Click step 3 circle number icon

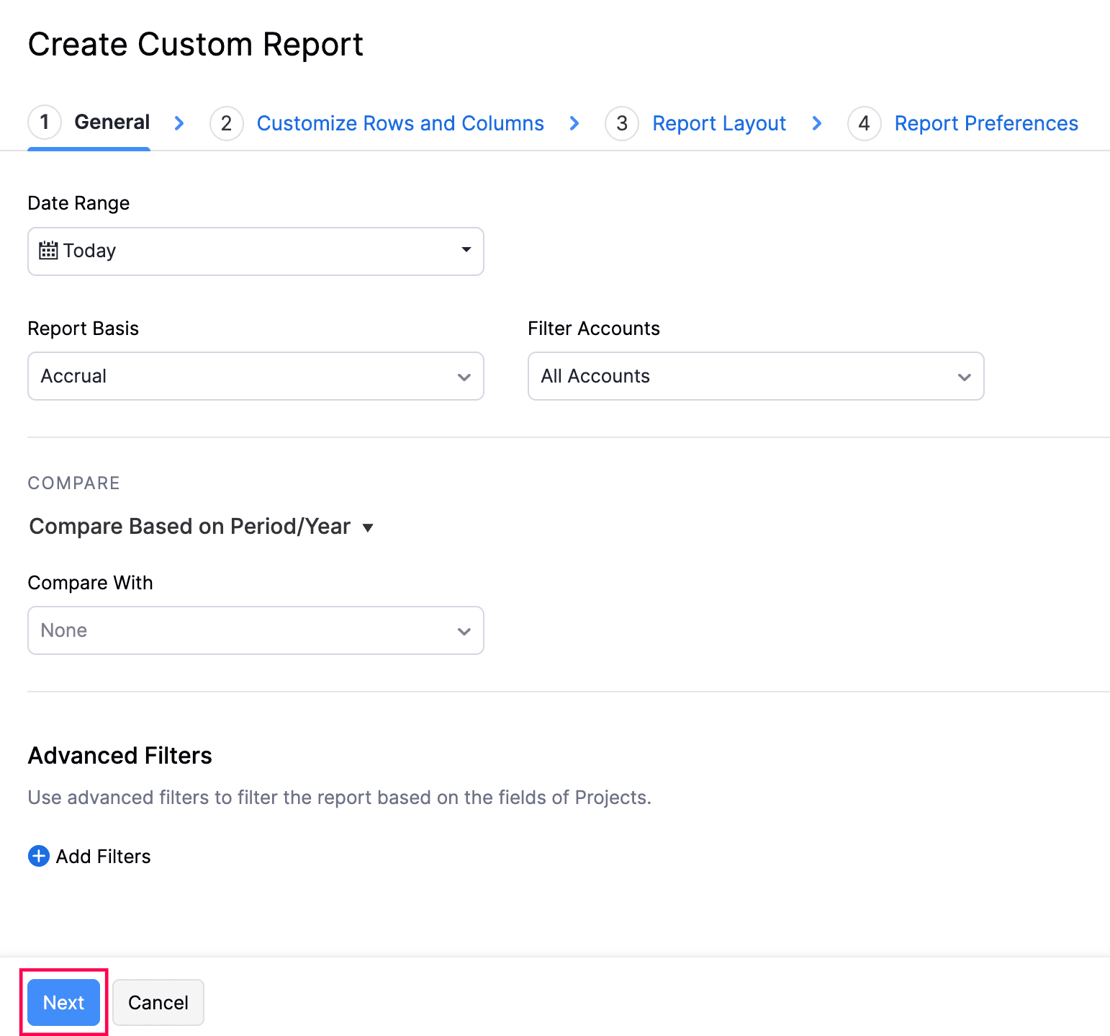click(622, 124)
